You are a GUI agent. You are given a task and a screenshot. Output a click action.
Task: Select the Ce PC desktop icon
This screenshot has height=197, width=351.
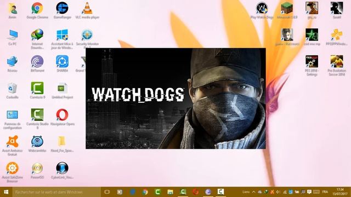coord(12,37)
